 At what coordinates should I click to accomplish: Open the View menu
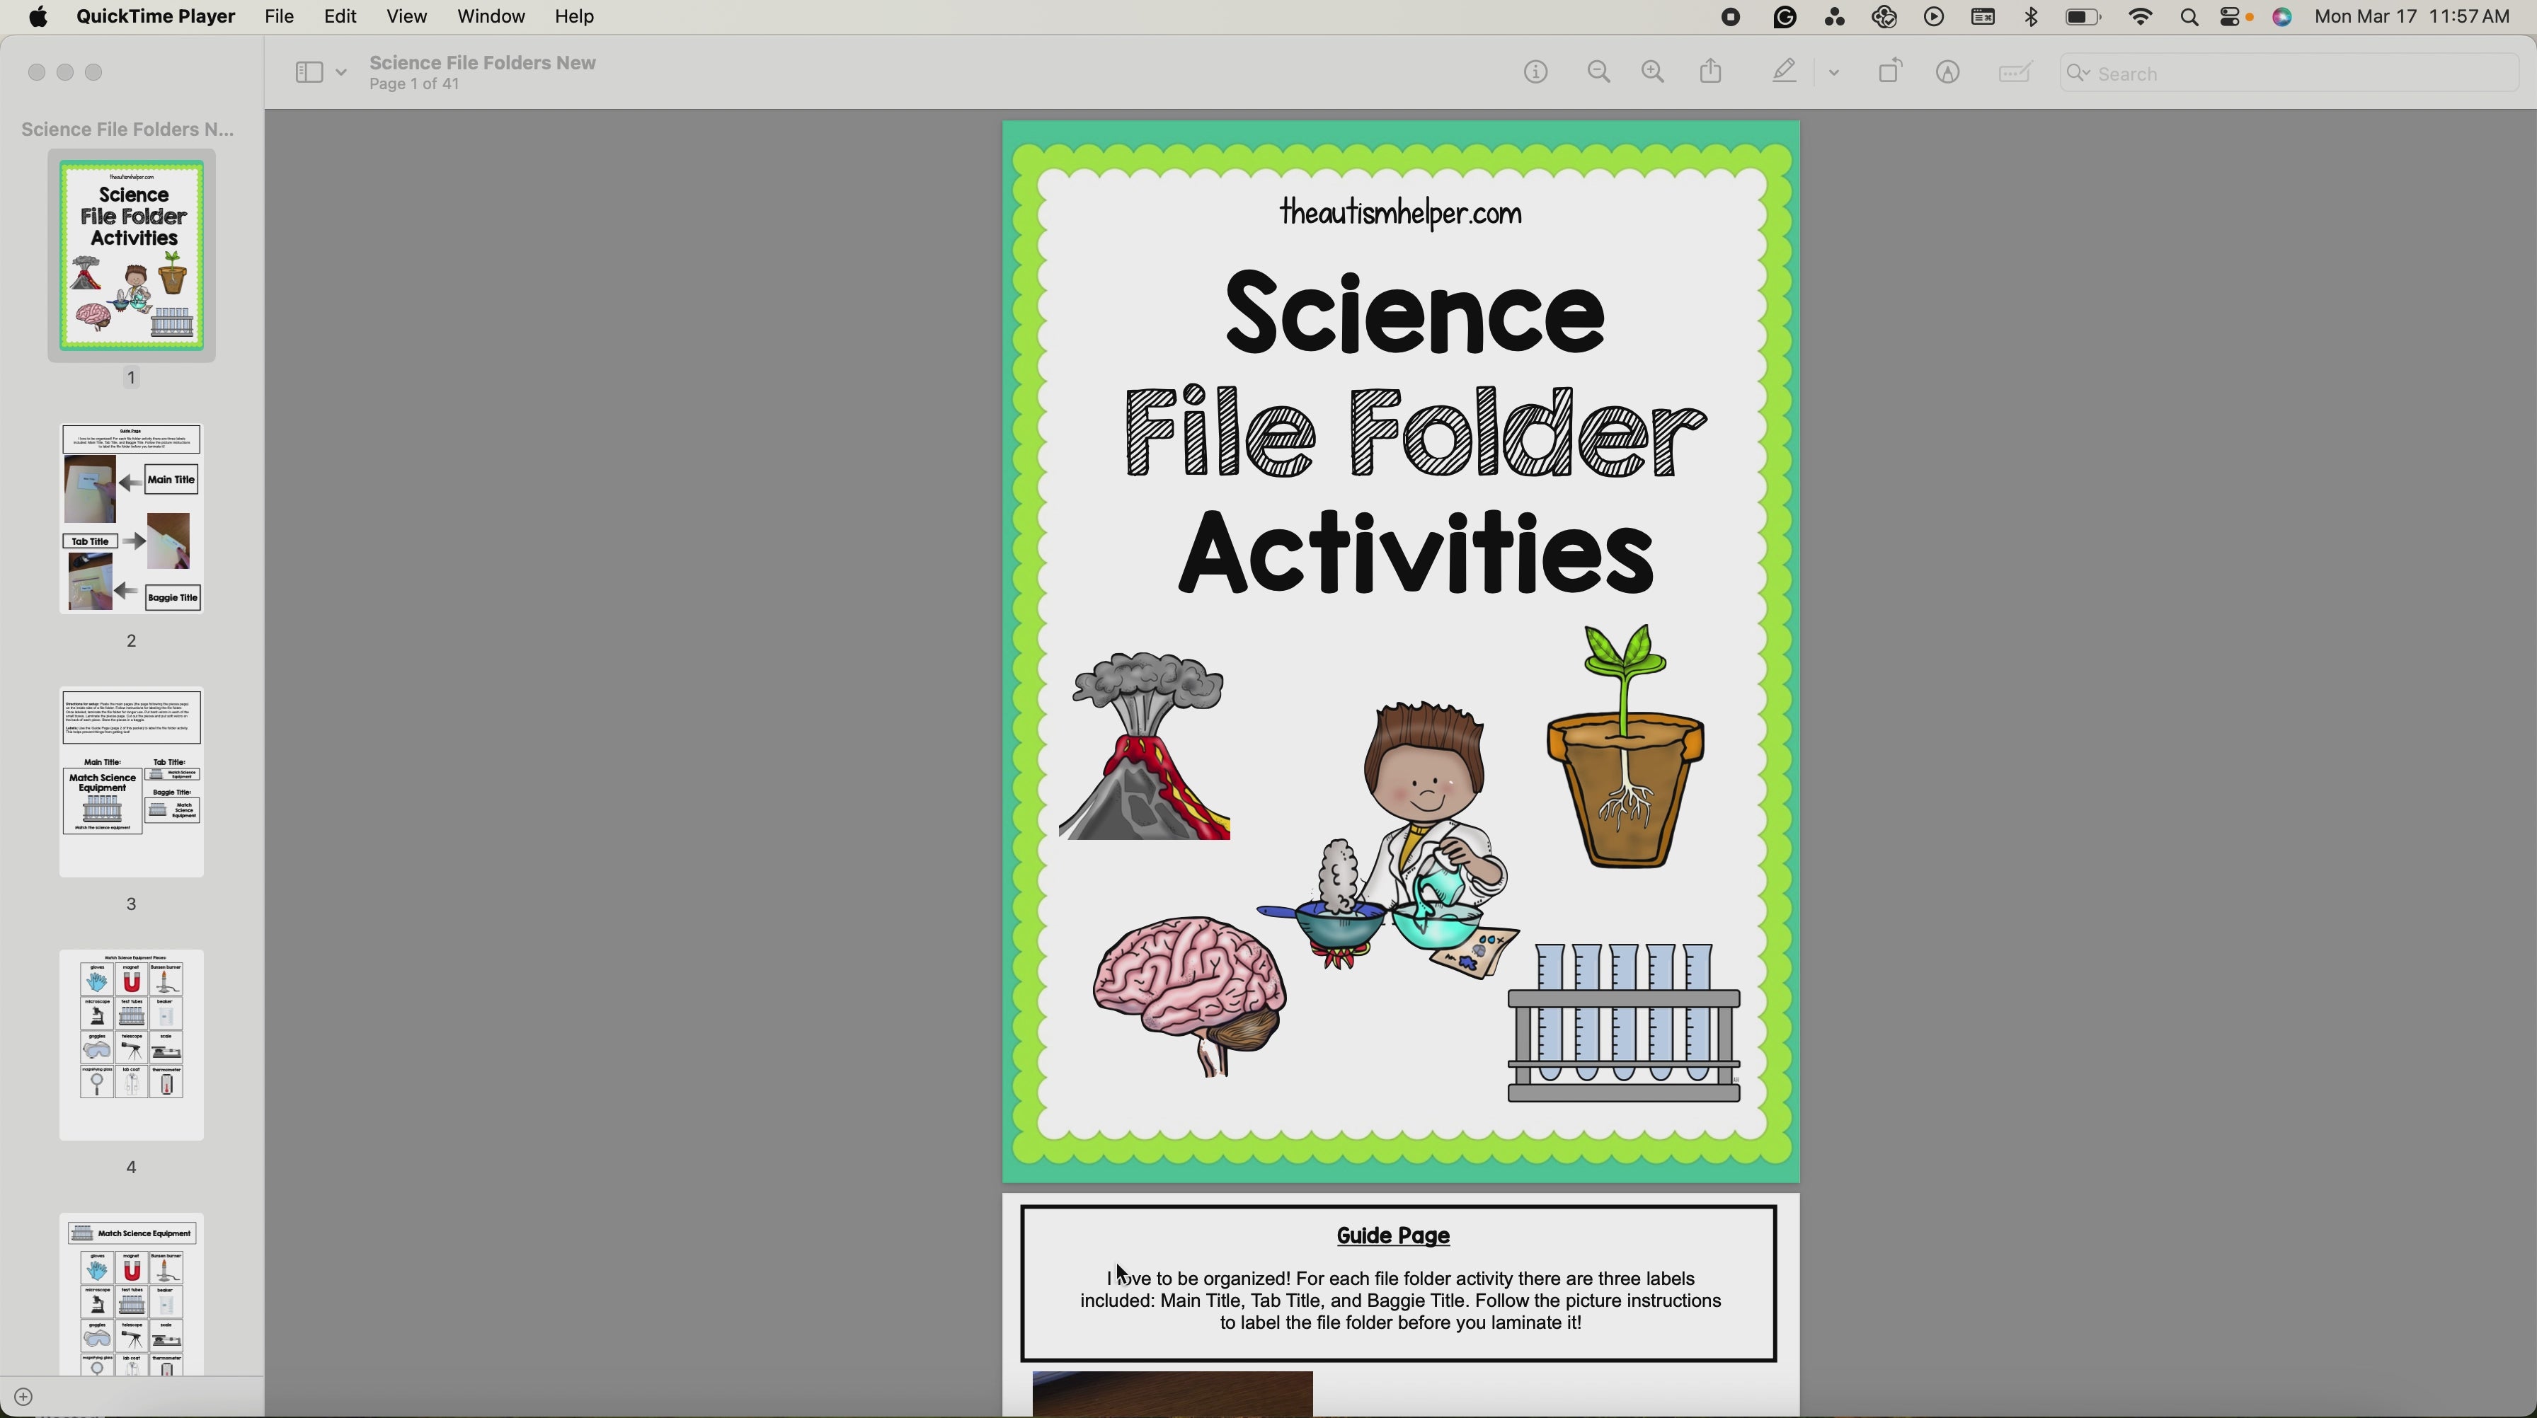click(x=407, y=16)
